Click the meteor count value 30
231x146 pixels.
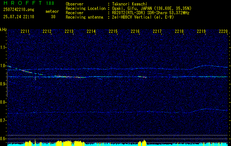pyautogui.click(x=53, y=17)
